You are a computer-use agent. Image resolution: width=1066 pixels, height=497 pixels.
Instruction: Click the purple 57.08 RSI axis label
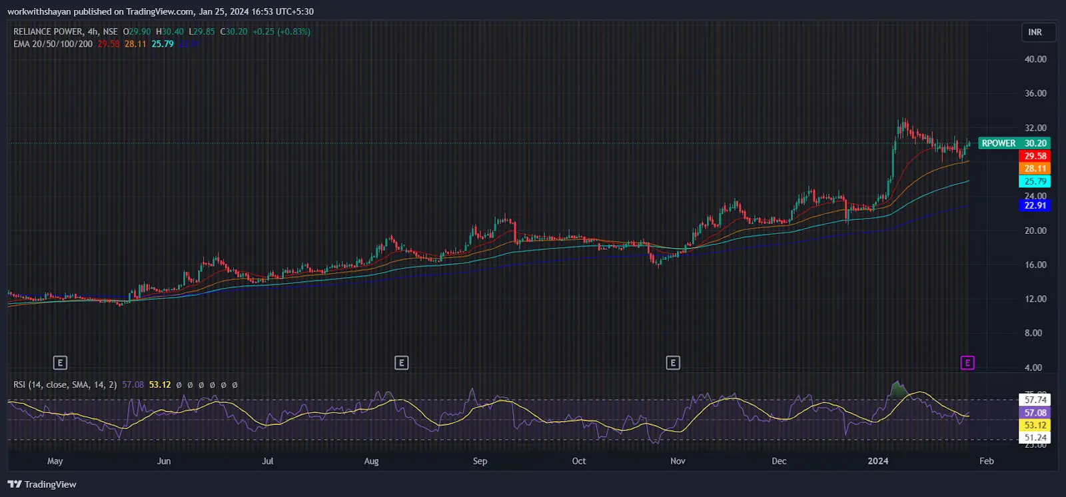pyautogui.click(x=1035, y=412)
